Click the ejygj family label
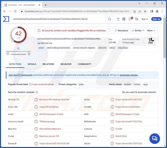Screen dimensions: 167x148 [145, 84]
